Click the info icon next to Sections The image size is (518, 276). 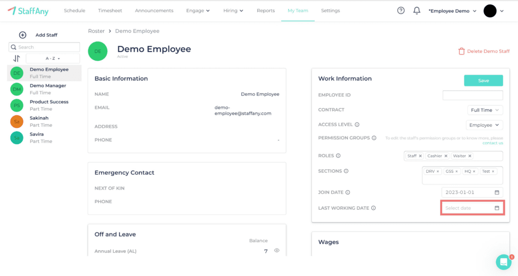click(x=346, y=171)
